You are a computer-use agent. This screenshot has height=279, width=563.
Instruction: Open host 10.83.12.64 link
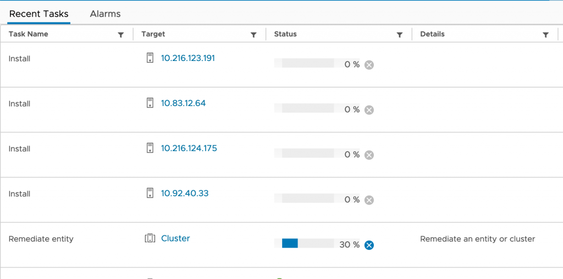point(183,103)
